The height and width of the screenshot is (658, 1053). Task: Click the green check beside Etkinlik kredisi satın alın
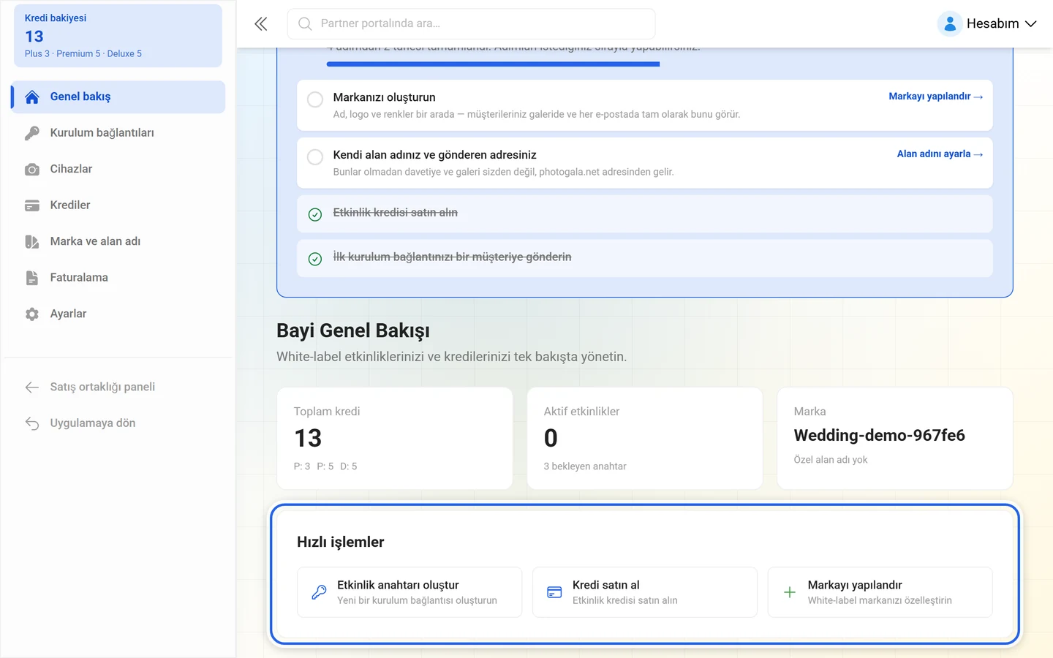click(x=315, y=214)
